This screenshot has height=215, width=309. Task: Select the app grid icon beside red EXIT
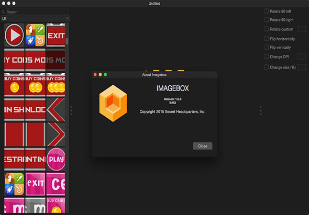[35, 35]
